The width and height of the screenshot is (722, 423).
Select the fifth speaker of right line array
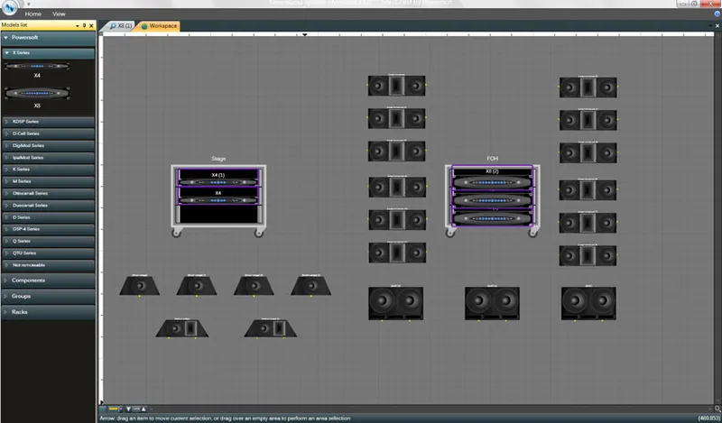[x=588, y=223]
